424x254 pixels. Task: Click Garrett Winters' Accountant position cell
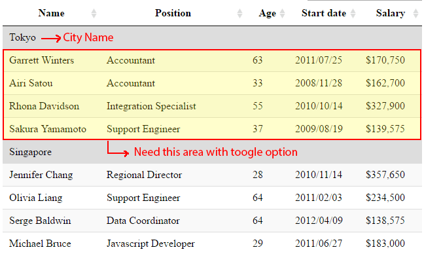tap(131, 60)
